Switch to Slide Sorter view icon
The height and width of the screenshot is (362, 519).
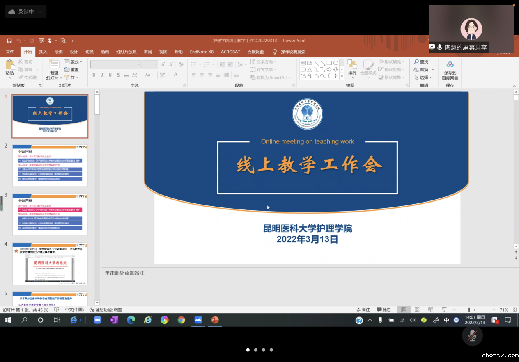(417, 310)
